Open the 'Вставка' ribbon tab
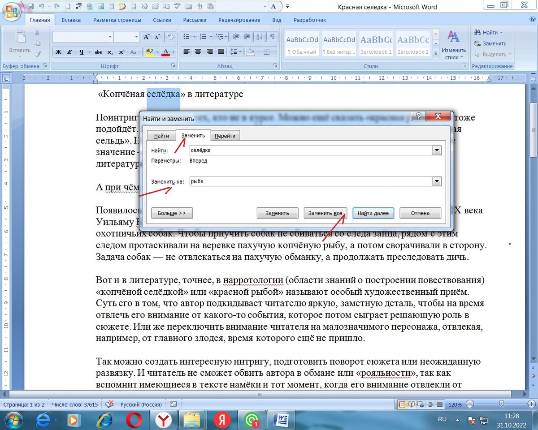Viewport: 538px width, 430px height. pos(71,20)
